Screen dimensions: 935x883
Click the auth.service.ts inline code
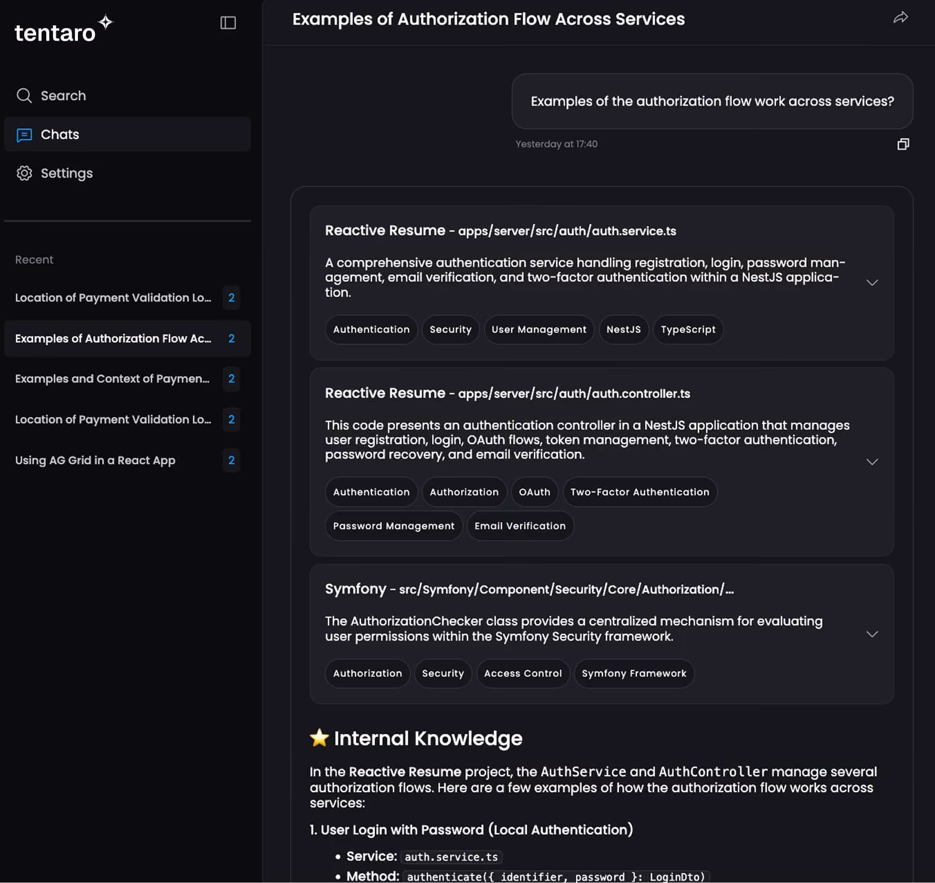coord(451,857)
